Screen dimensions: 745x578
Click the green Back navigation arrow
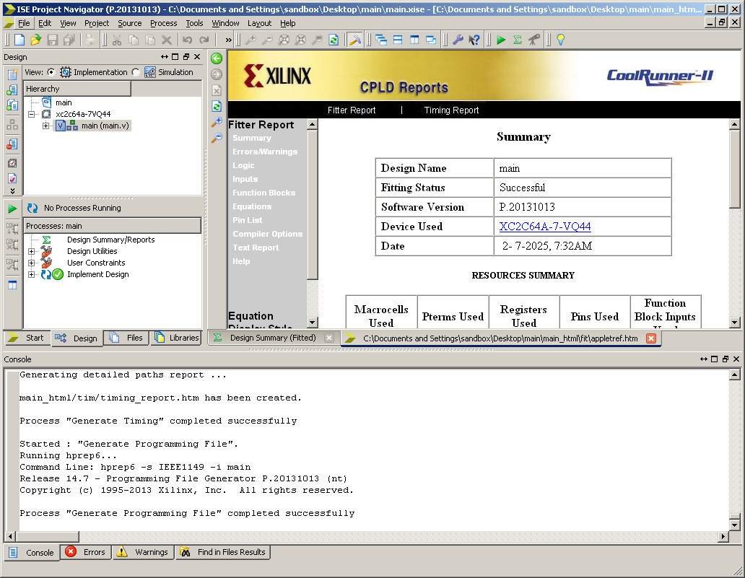(217, 58)
